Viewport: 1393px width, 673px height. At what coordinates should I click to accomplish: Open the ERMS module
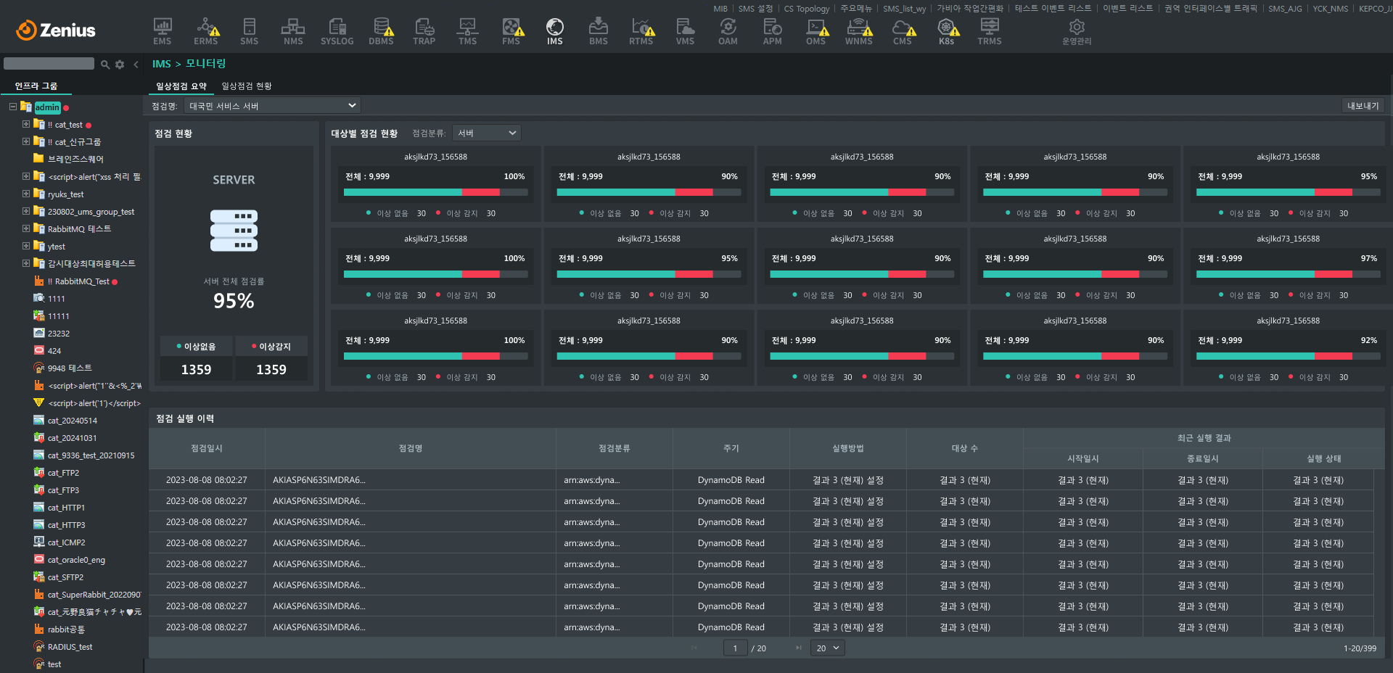click(206, 32)
